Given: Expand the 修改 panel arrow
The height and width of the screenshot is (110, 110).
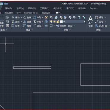Looking at the screenshot, I should click(x=32, y=30).
